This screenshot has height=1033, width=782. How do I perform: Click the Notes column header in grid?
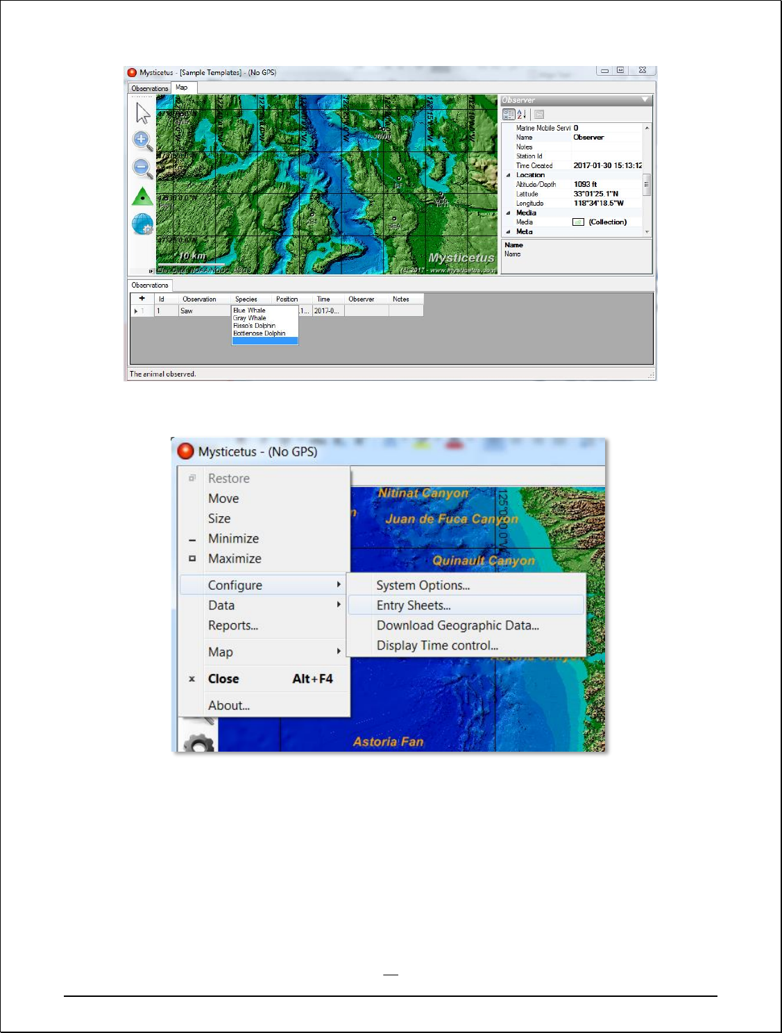[x=406, y=299]
